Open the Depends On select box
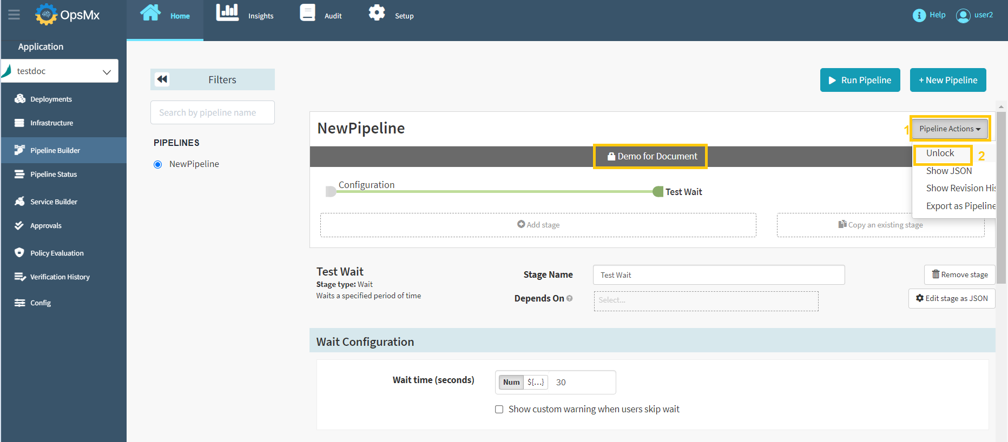The height and width of the screenshot is (442, 1008). point(706,301)
